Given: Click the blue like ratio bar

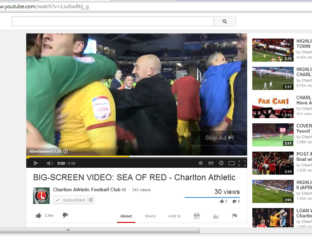Looking at the screenshot, I should point(212,197).
